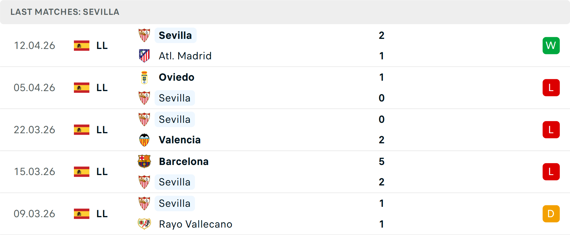570x235 pixels.
Task: Toggle the green W result badge
Action: point(551,45)
